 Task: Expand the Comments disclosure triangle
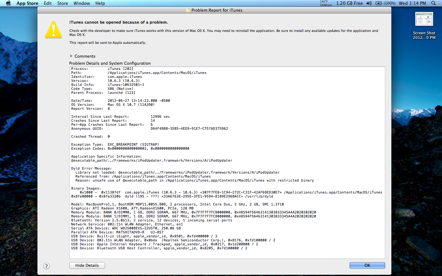point(71,56)
